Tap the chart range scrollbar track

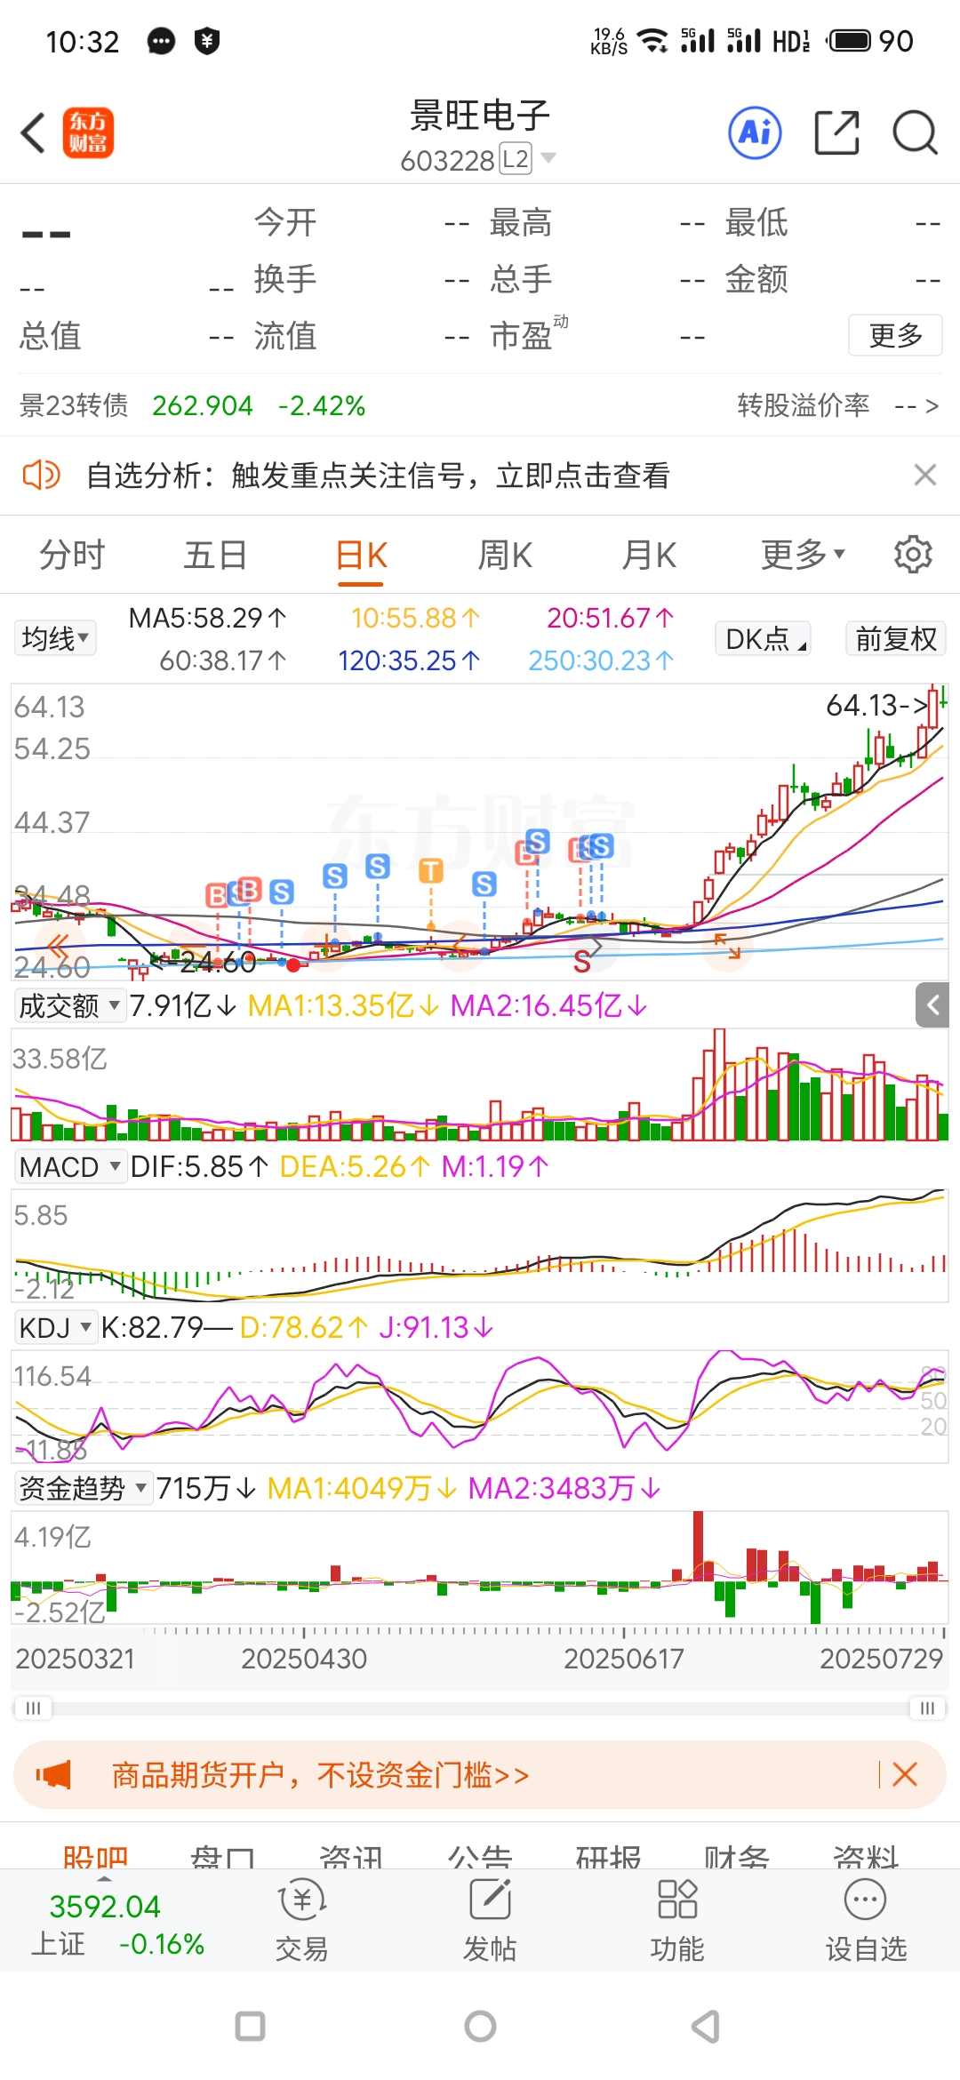pyautogui.click(x=480, y=1708)
